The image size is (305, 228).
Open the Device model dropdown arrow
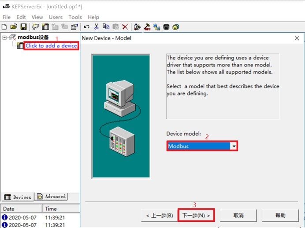click(x=234, y=146)
